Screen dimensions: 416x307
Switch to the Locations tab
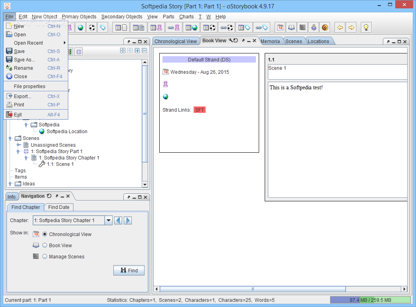click(318, 41)
